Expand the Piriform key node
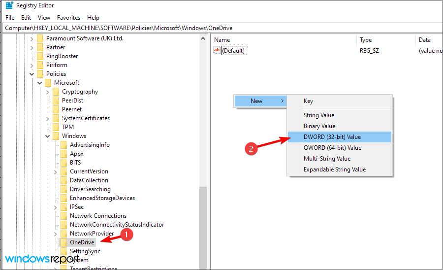 click(32, 66)
